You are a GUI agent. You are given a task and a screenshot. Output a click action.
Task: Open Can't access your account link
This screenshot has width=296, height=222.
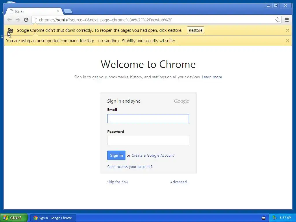pyautogui.click(x=130, y=167)
